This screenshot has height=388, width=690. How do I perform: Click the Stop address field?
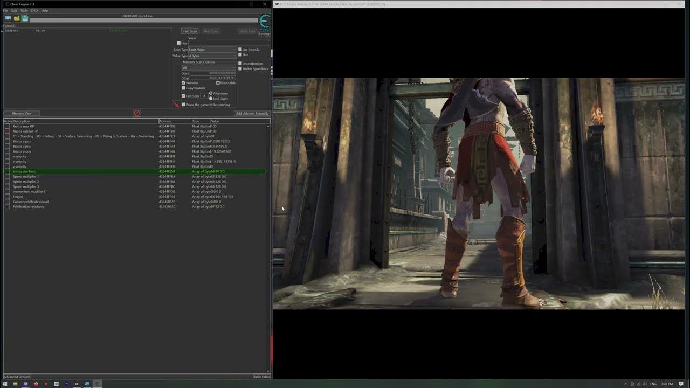[213, 78]
